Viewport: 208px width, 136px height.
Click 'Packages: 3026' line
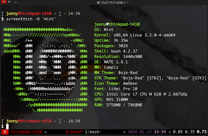pos(111,46)
